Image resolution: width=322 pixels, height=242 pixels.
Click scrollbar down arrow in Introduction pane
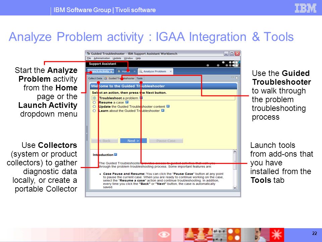[x=235, y=188]
